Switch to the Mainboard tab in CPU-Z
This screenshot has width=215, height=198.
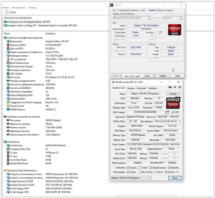[x=124, y=10]
